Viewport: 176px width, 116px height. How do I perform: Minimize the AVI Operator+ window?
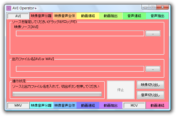pyautogui.click(x=145, y=7)
